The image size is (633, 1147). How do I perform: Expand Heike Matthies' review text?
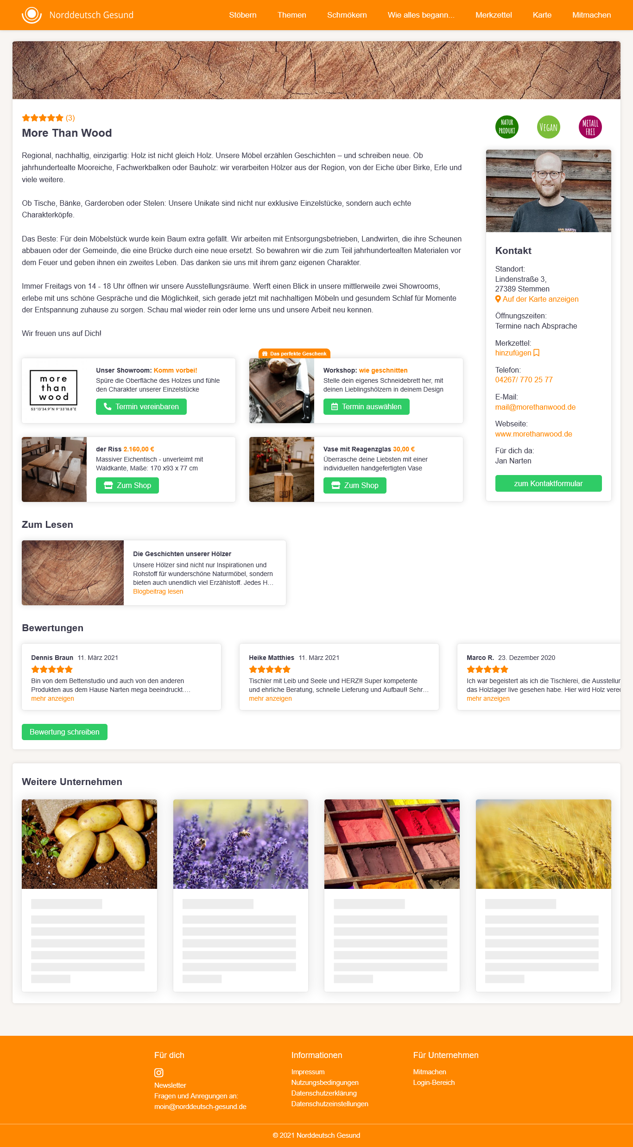[270, 698]
